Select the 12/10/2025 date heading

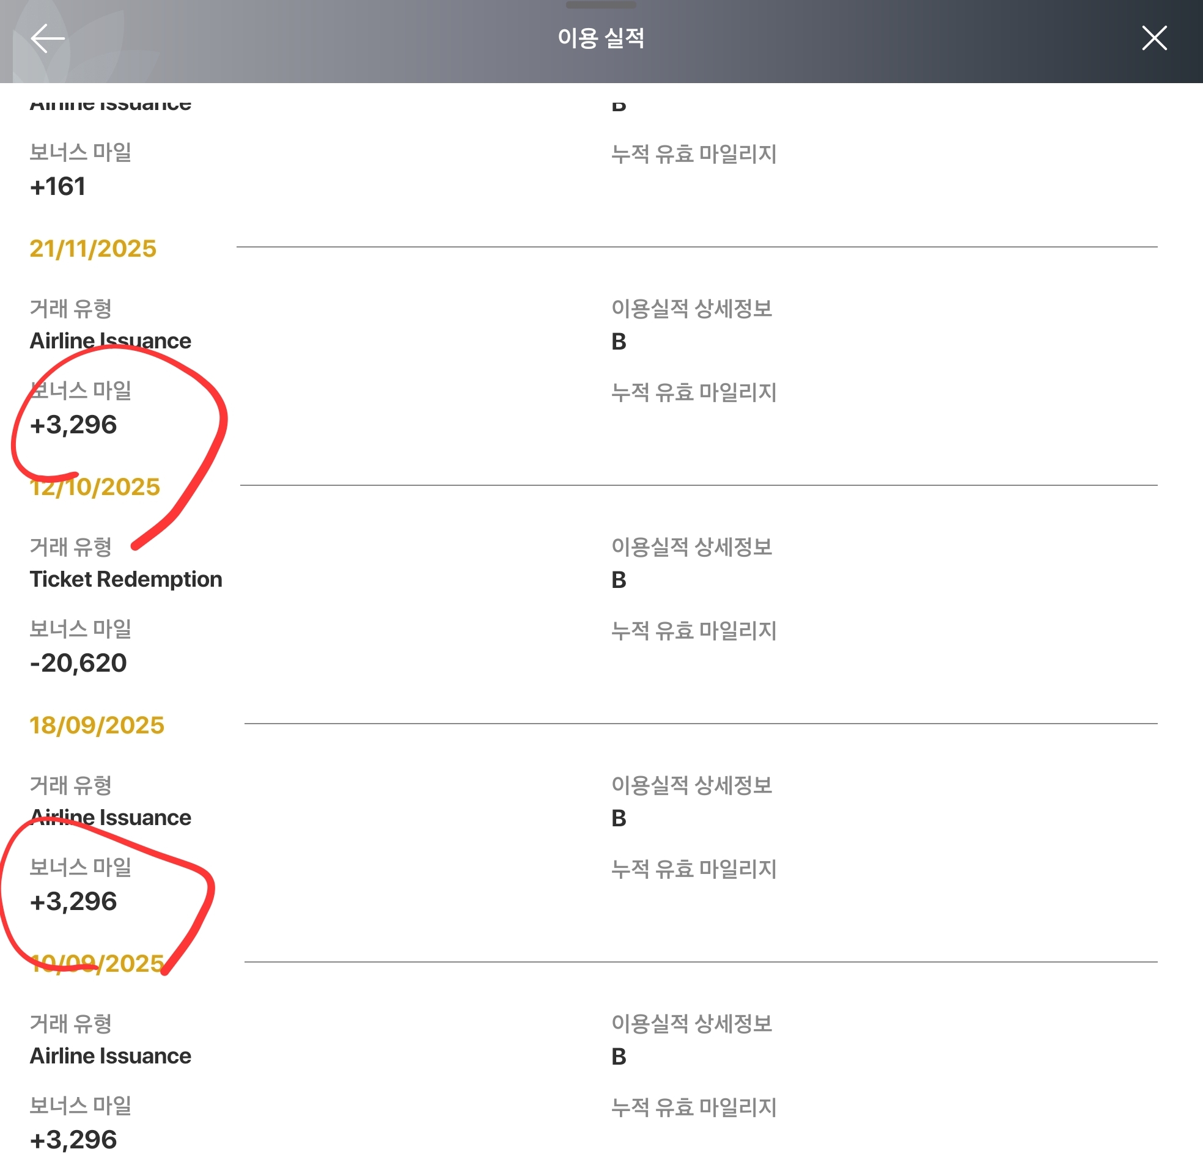(95, 486)
